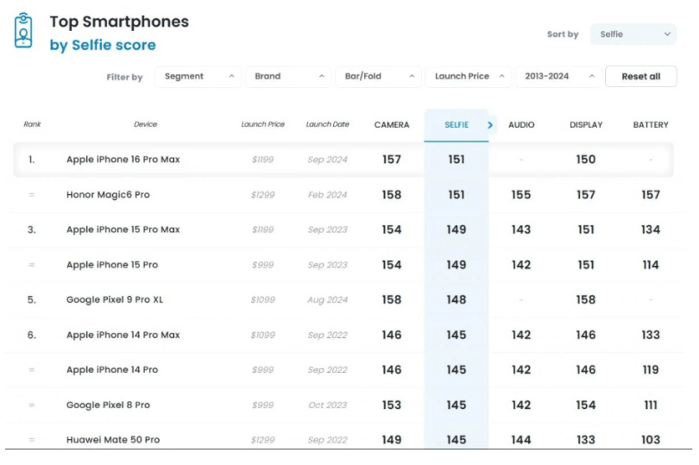The image size is (699, 465).
Task: Switch to the AUDIO column
Action: pyautogui.click(x=521, y=125)
